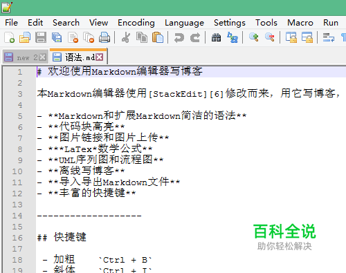346x273 pixels.
Task: Redo the action via toolbar
Action: click(195, 37)
